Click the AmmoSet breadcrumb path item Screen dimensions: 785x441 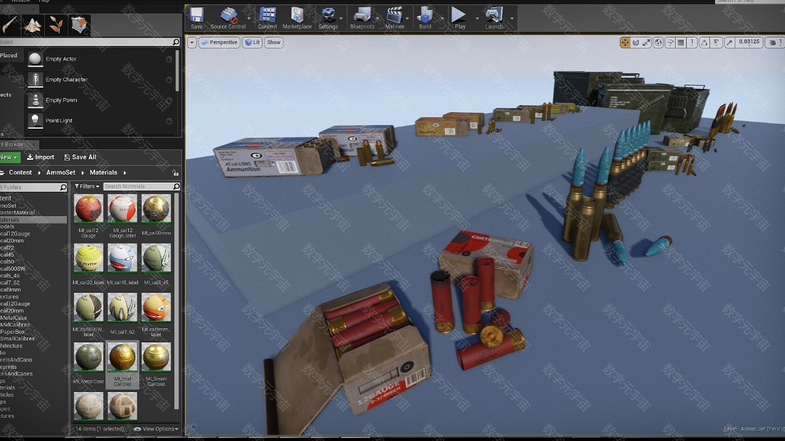pyautogui.click(x=61, y=173)
